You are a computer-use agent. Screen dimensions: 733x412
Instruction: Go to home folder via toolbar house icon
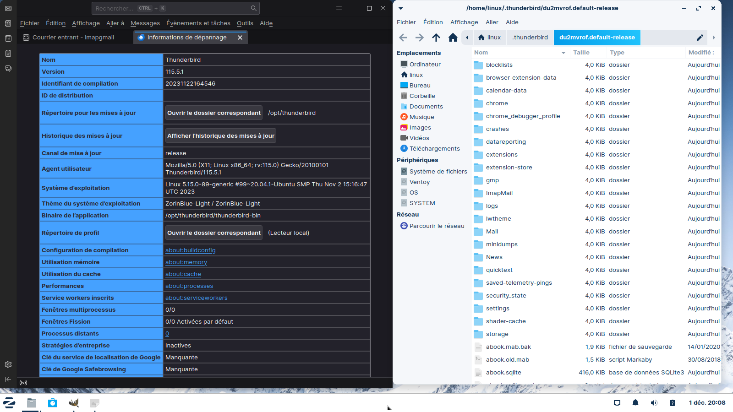453,38
